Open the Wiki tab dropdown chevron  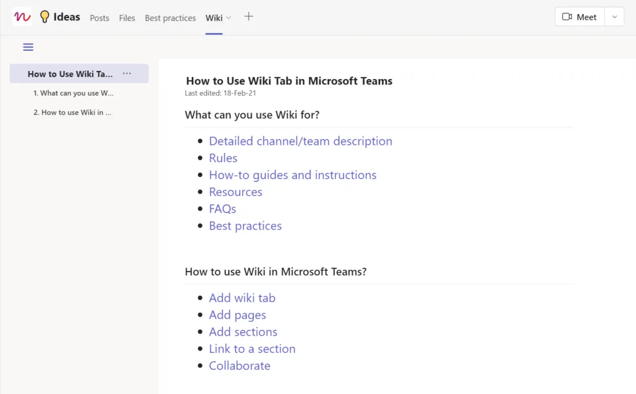[229, 17]
